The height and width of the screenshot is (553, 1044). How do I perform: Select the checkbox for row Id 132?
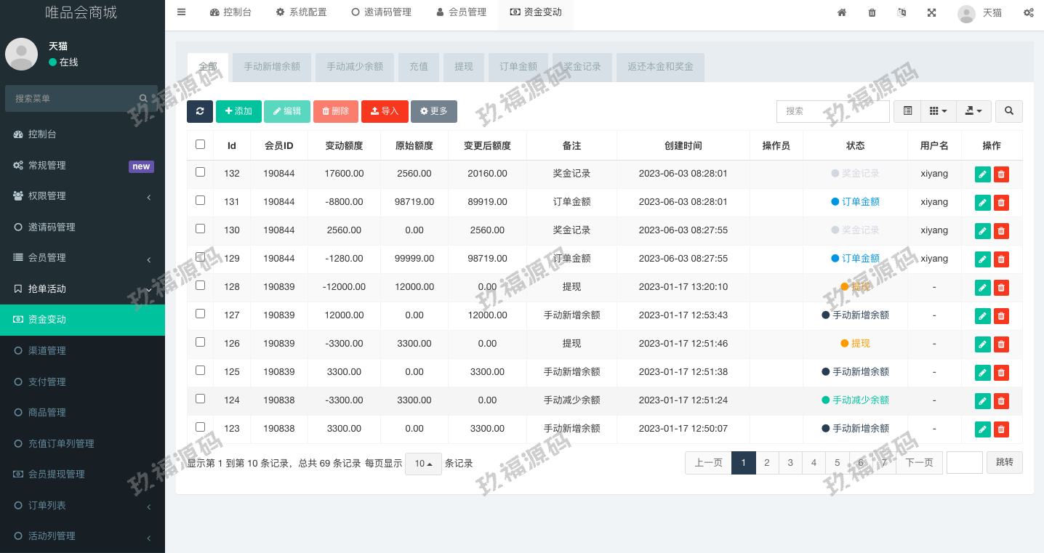(201, 172)
